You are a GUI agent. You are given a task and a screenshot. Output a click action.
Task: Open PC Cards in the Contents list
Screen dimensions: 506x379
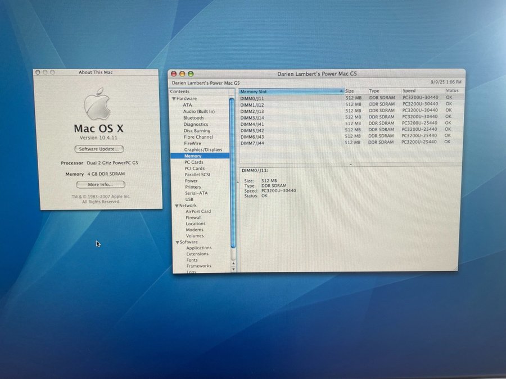pyautogui.click(x=193, y=162)
